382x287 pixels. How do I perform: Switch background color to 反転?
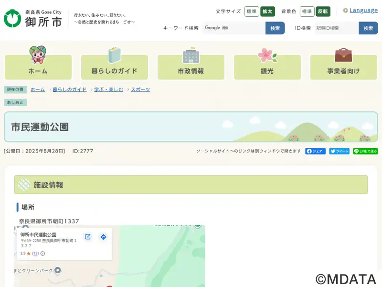[x=323, y=11]
